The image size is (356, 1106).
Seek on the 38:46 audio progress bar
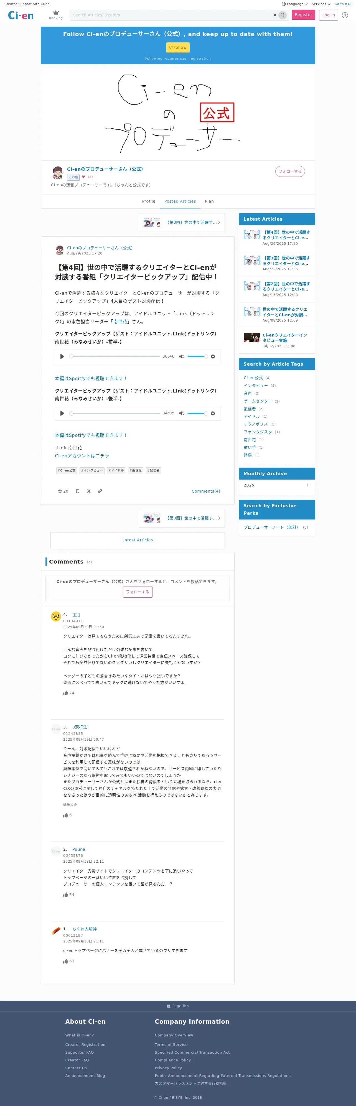pyautogui.click(x=115, y=356)
